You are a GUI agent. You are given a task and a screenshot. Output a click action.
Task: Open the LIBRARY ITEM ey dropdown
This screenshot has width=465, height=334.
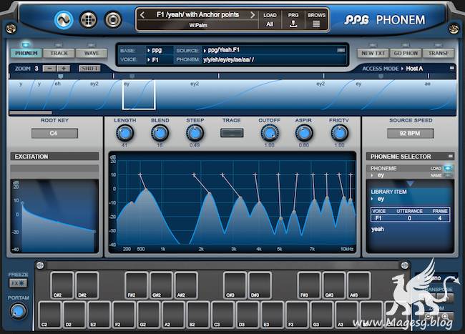coord(377,199)
